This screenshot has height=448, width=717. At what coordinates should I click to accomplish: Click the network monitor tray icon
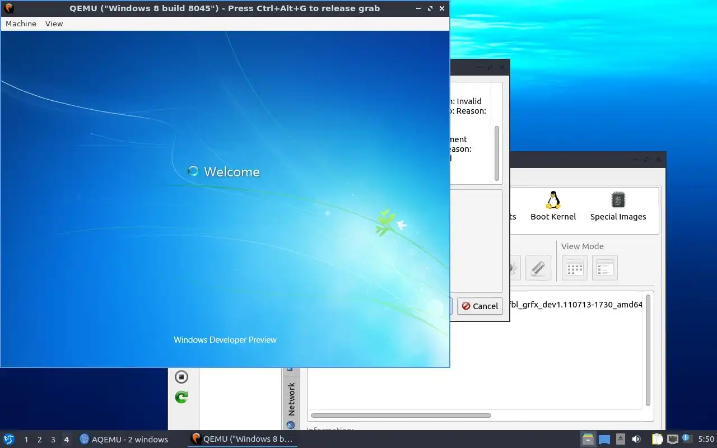coord(672,439)
